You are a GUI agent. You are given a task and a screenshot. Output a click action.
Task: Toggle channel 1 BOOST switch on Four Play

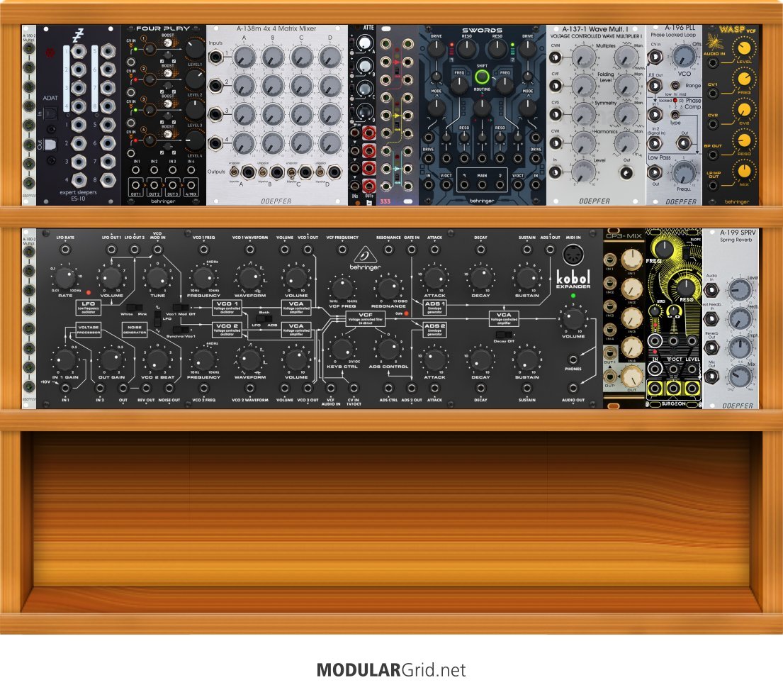point(168,43)
